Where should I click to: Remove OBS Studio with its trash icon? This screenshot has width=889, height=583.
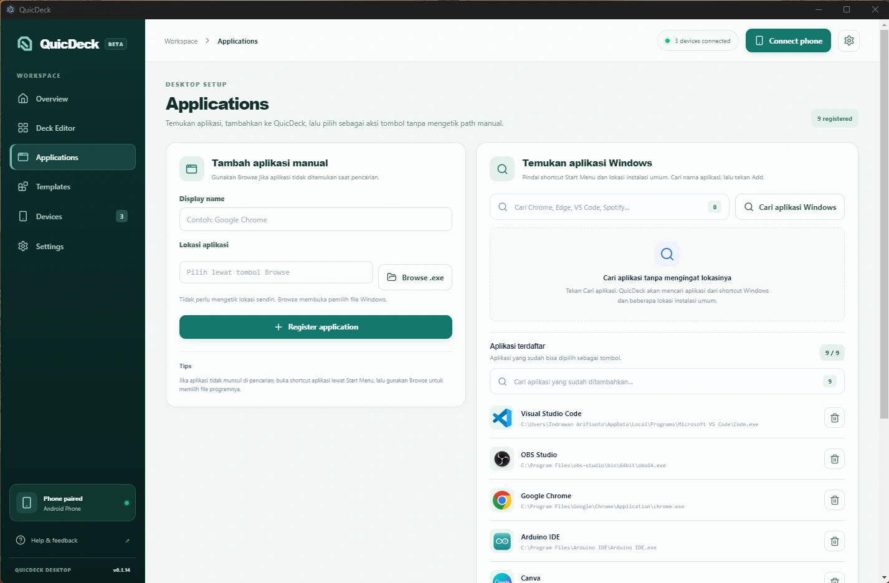(834, 459)
